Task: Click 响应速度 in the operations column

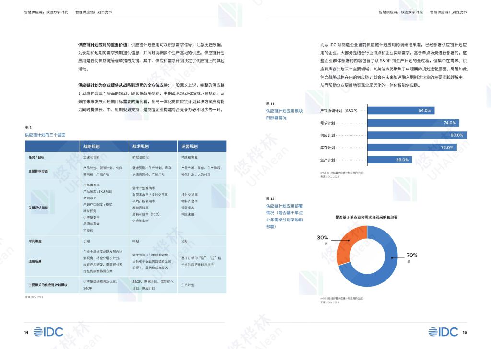Action: (187, 214)
